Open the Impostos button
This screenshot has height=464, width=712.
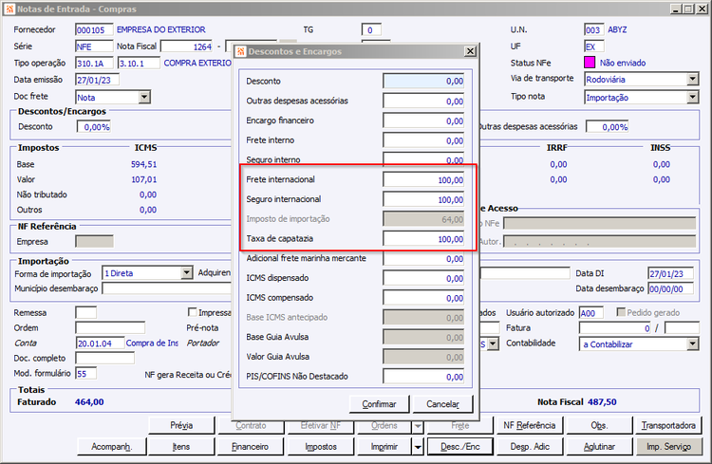pyautogui.click(x=321, y=447)
